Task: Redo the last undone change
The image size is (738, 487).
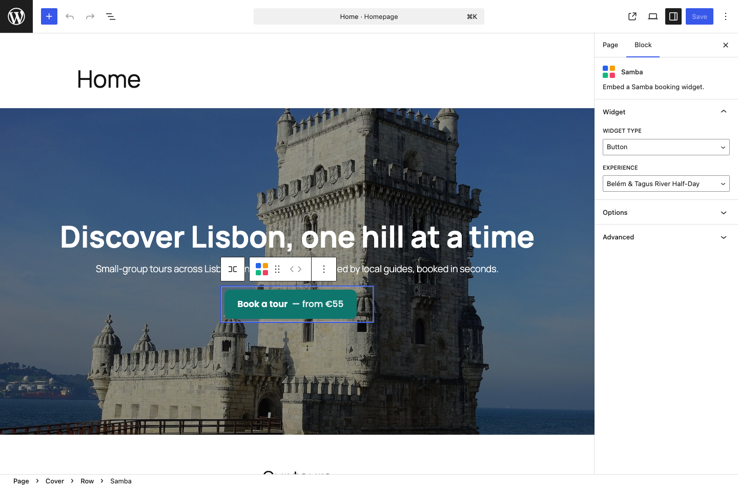Action: [90, 16]
